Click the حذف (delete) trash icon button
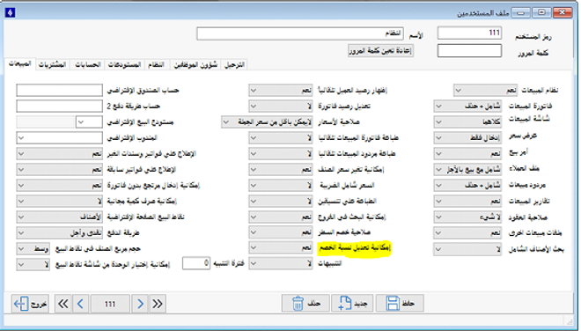The height and width of the screenshot is (331, 581). point(305,304)
